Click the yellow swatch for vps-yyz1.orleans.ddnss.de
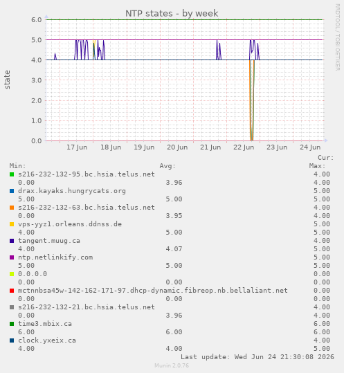This screenshot has height=373, width=344. pos(12,224)
